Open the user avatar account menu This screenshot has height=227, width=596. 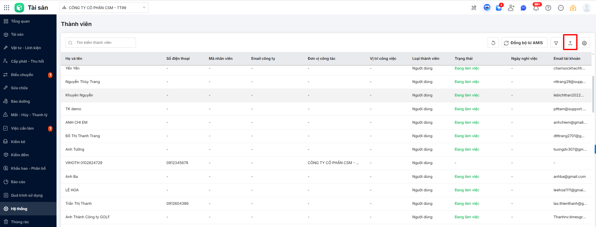point(586,8)
